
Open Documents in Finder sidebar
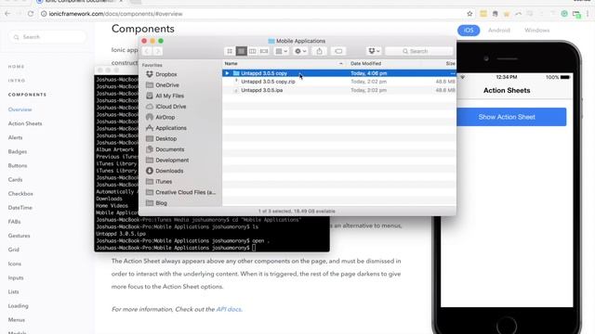pos(169,149)
